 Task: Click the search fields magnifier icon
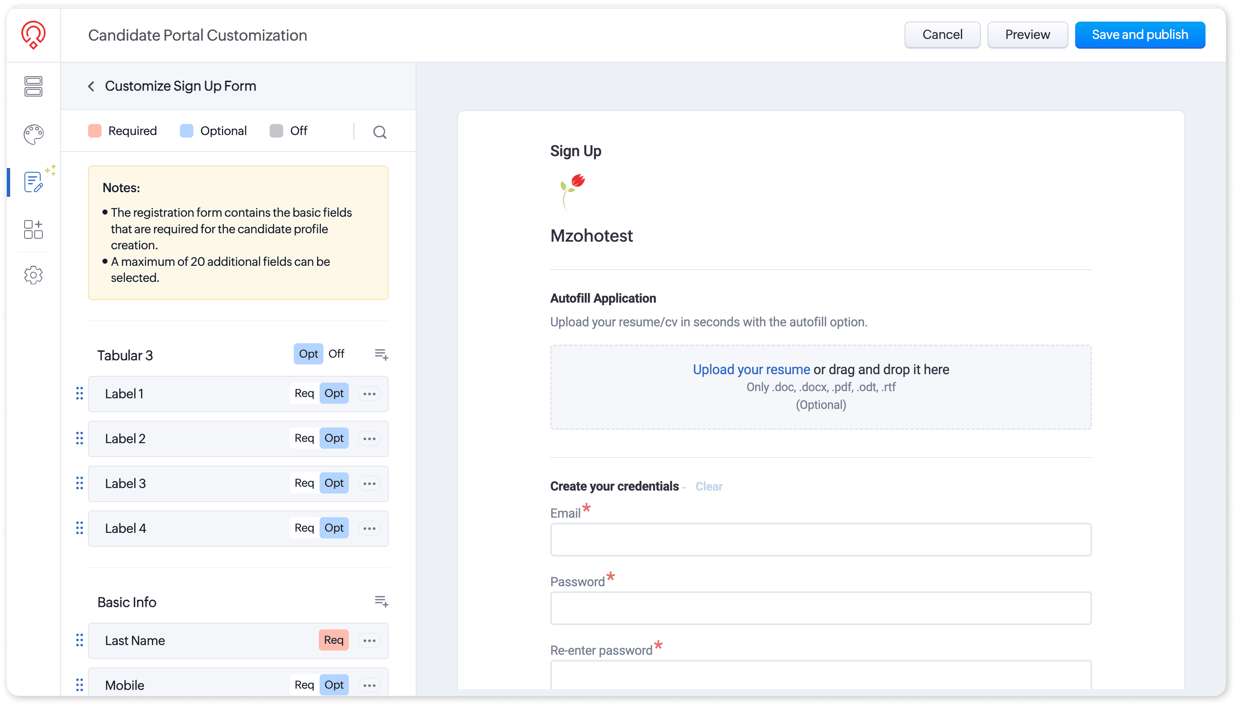pos(380,132)
